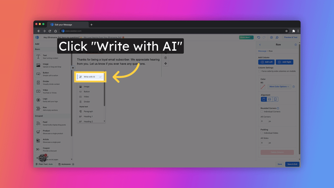
Task: Click the Save & Exit button
Action: point(292,164)
